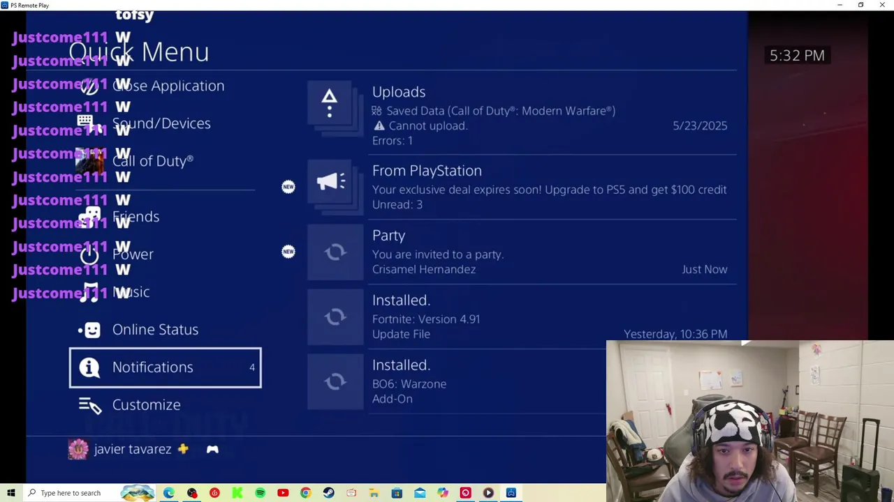Click the Party notification sync icon
This screenshot has width=894, height=502.
tap(335, 252)
